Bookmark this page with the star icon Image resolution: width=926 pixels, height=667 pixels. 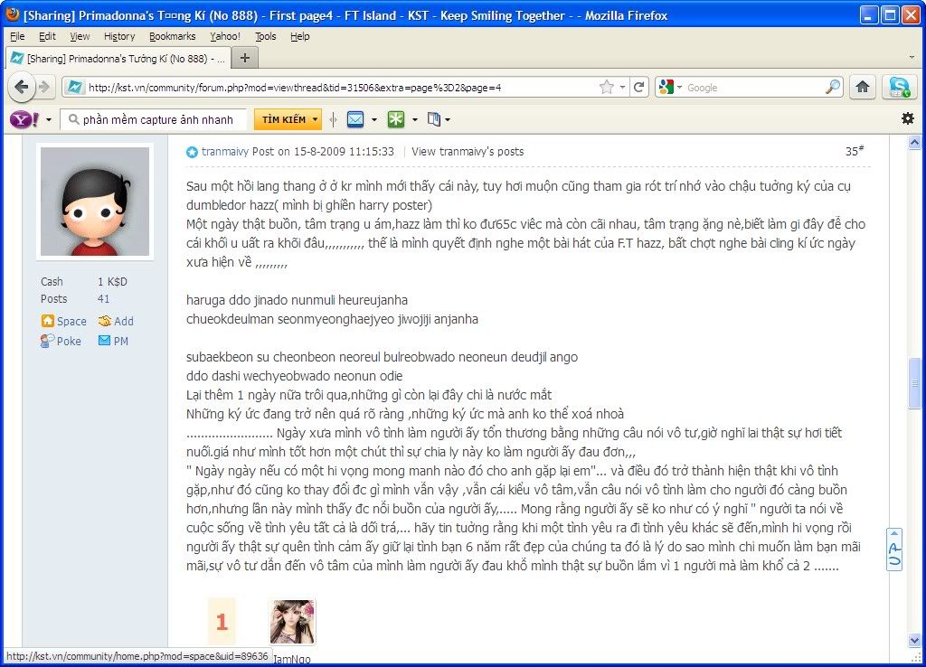pyautogui.click(x=606, y=88)
